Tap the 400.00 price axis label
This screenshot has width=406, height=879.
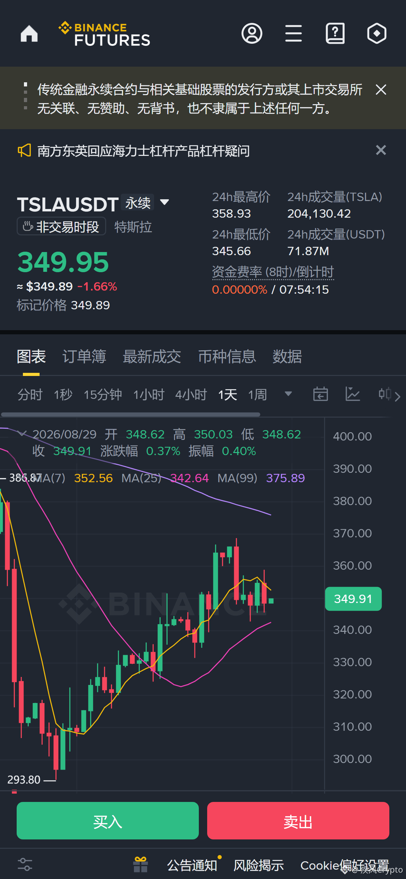[353, 436]
